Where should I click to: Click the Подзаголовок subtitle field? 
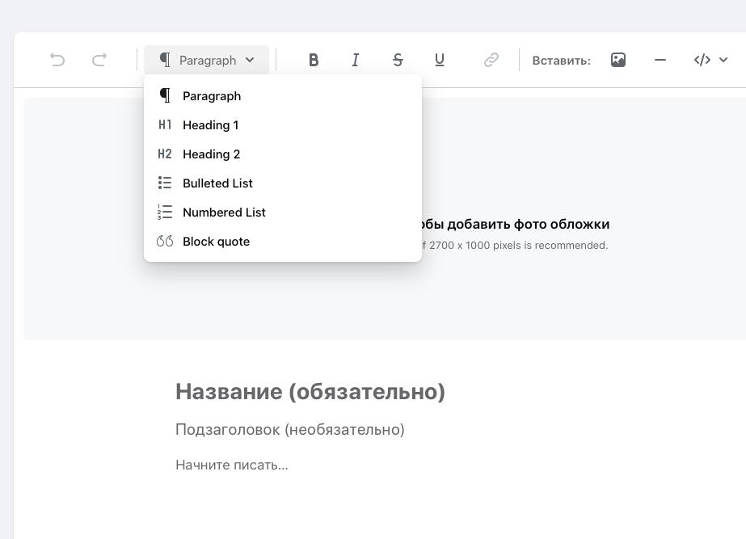289,430
